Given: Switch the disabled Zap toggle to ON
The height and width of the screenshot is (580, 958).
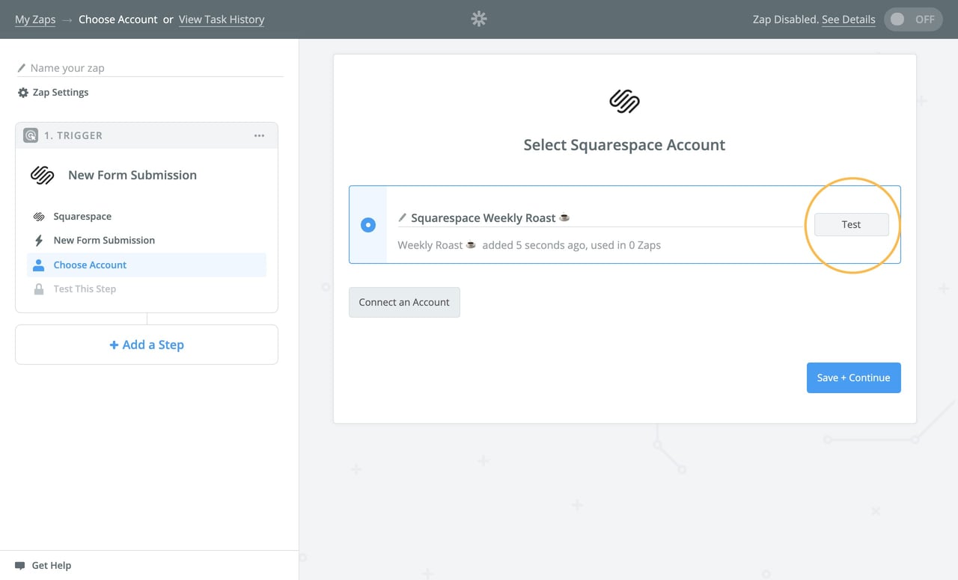Looking at the screenshot, I should (912, 19).
